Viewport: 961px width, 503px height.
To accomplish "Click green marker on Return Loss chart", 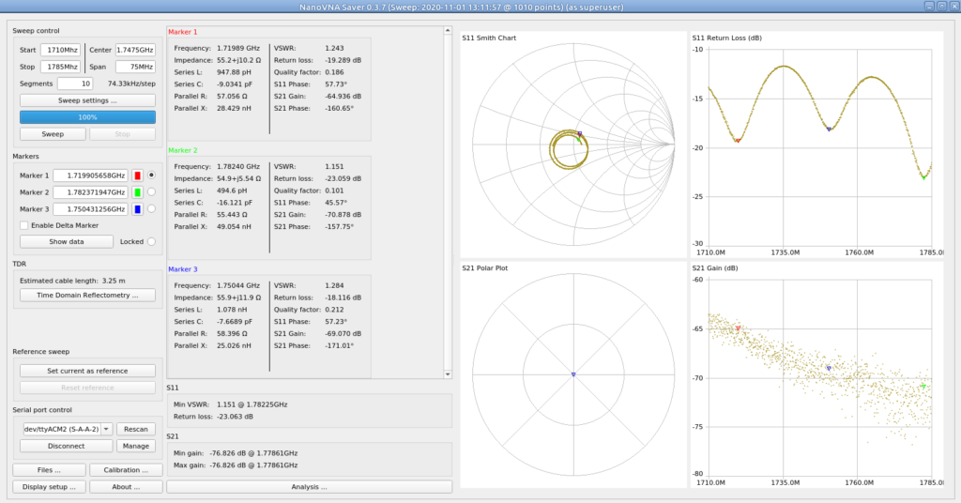I will click(923, 177).
